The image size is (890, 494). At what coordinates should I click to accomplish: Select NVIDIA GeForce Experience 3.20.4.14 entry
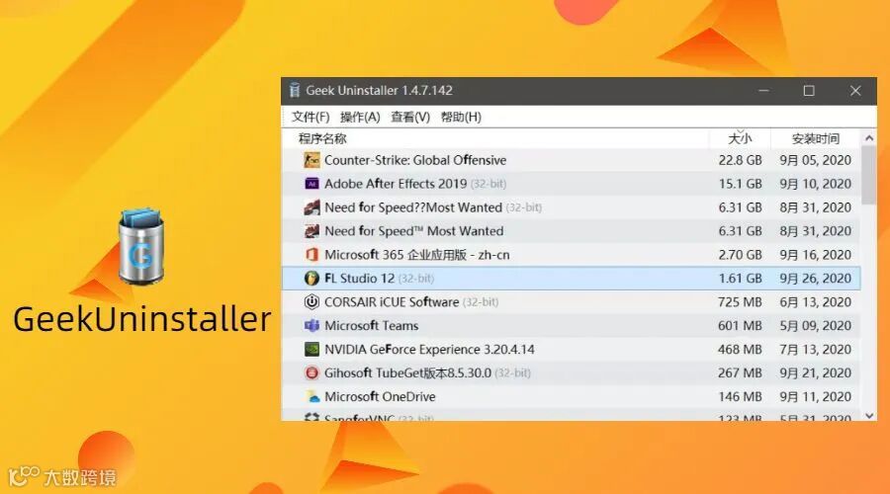[429, 350]
